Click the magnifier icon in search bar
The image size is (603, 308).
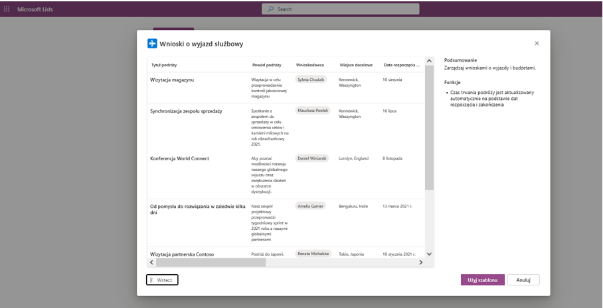pyautogui.click(x=271, y=9)
